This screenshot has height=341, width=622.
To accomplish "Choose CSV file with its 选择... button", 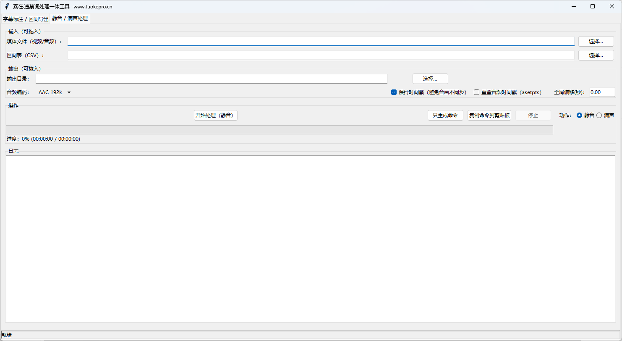I will pyautogui.click(x=596, y=55).
